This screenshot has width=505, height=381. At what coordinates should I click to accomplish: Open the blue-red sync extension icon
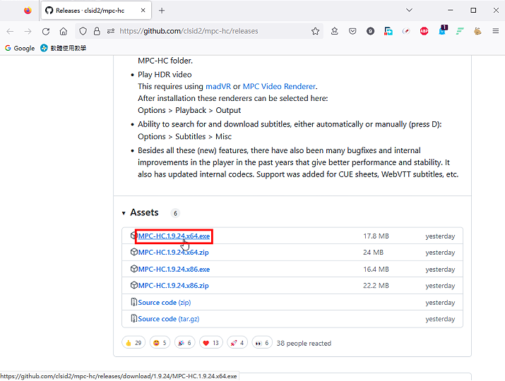(388, 31)
